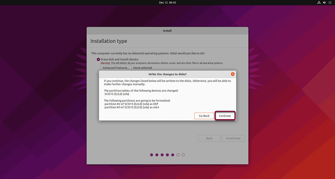Click the 'partition #3 ... as ext4' line
The width and height of the screenshot is (335, 179).
coord(132,107)
